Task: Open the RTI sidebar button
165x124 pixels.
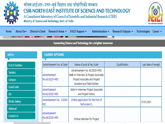Action: pyautogui.click(x=21, y=94)
